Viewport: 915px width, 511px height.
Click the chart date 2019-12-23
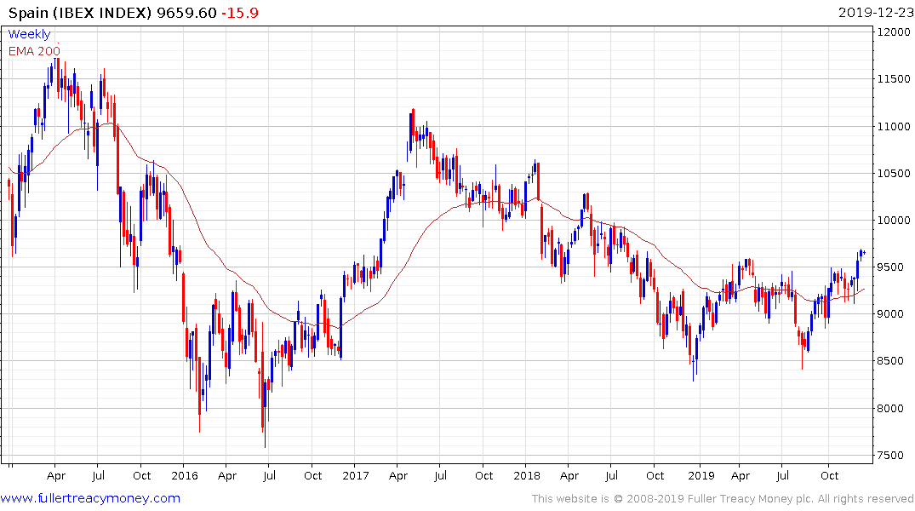[x=876, y=13]
